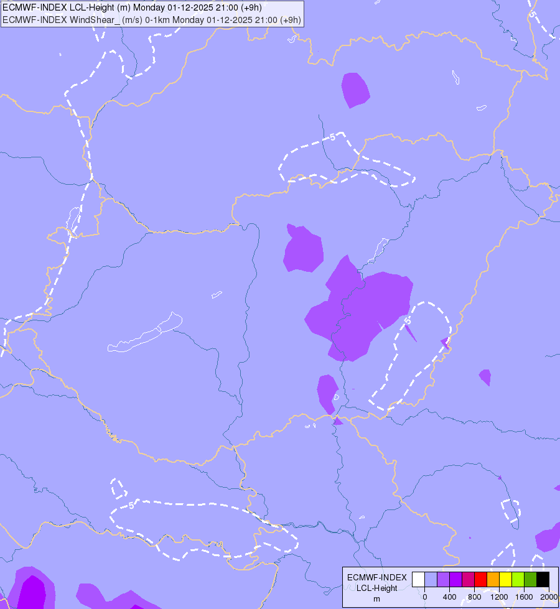The width and height of the screenshot is (560, 609).
Task: Select the red swatch in the legend
Action: (x=480, y=579)
